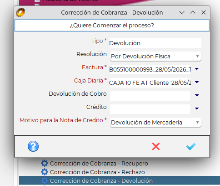Select Corrección de Cobranza - Recupero in tree

coord(99,163)
